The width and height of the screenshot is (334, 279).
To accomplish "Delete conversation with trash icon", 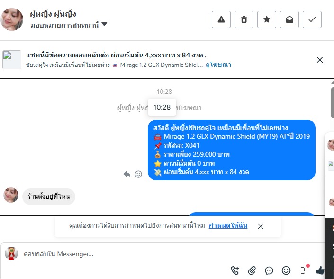I will (244, 19).
